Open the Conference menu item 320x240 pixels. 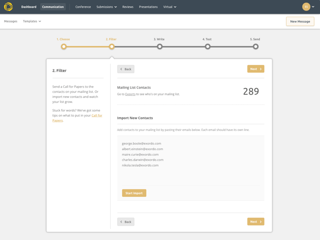click(x=83, y=7)
